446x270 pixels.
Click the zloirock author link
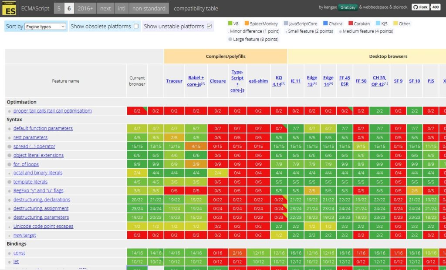[400, 7]
